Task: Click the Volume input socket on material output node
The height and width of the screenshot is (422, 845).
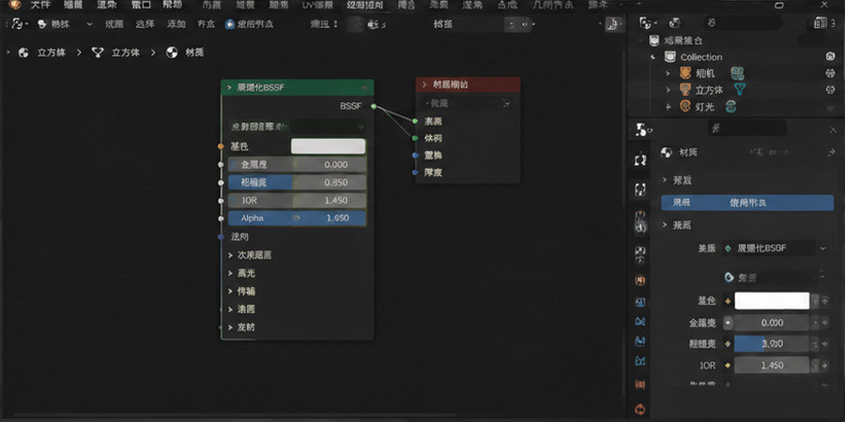Action: click(415, 139)
